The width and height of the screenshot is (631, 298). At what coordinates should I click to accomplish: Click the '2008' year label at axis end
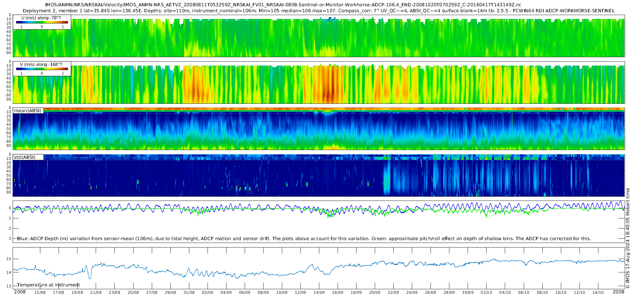click(x=618, y=292)
